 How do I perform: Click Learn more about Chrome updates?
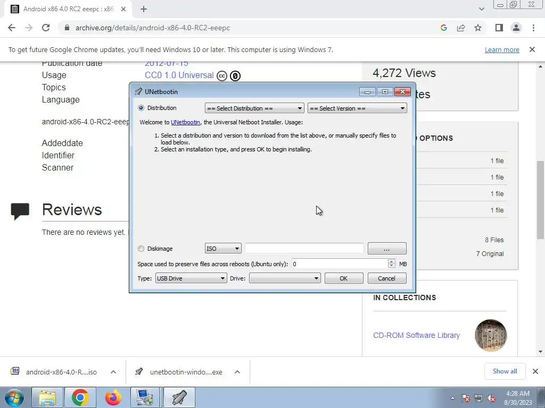coord(502,49)
